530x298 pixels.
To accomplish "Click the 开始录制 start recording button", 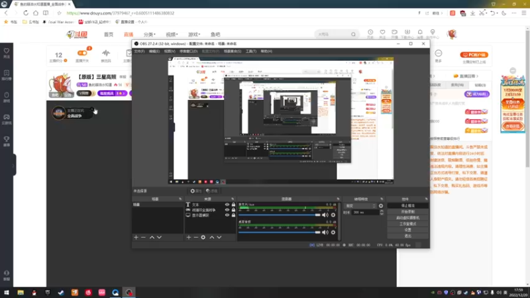I will tap(407, 211).
